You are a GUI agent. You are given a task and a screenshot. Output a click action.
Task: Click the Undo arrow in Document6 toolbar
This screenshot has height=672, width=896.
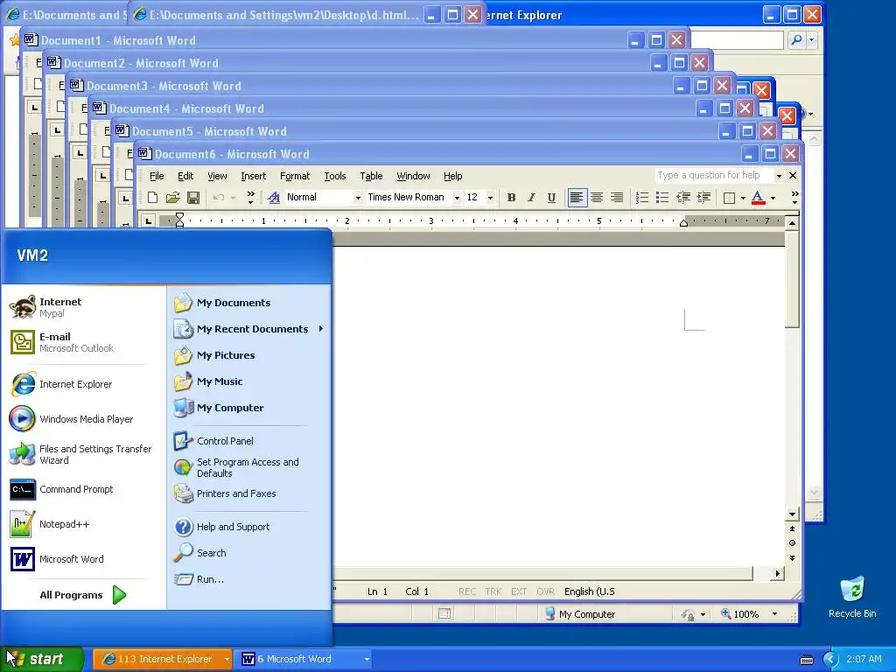coord(218,198)
